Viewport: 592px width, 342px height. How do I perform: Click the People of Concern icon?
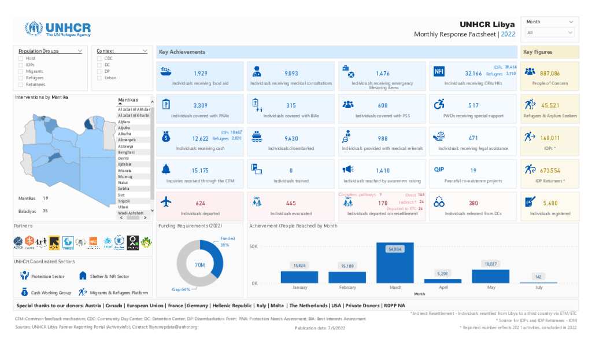(x=530, y=71)
